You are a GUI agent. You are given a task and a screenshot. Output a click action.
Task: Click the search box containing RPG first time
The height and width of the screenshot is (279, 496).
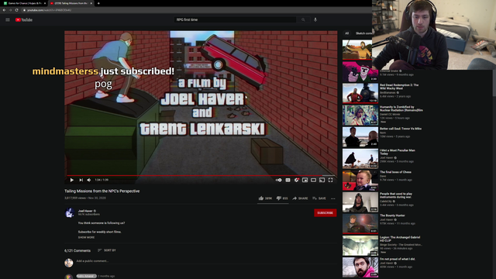pyautogui.click(x=236, y=19)
